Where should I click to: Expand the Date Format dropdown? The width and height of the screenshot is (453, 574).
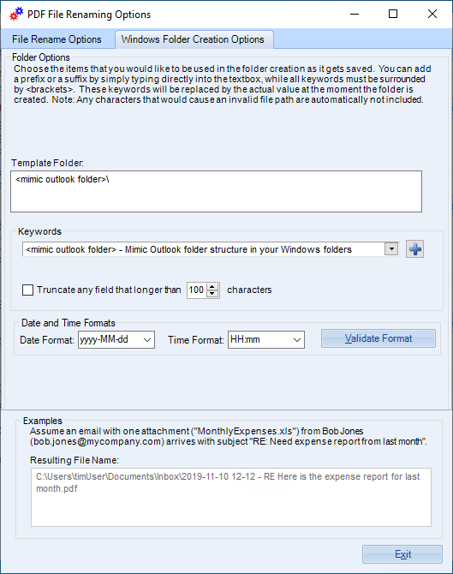tap(147, 340)
